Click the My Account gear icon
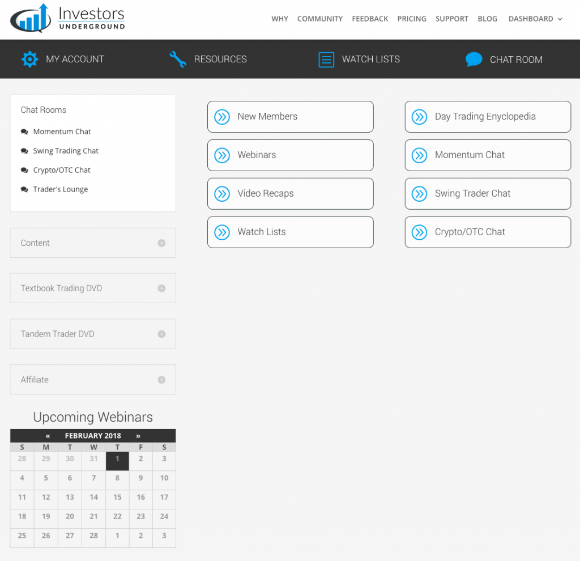The width and height of the screenshot is (580, 561). 29,59
